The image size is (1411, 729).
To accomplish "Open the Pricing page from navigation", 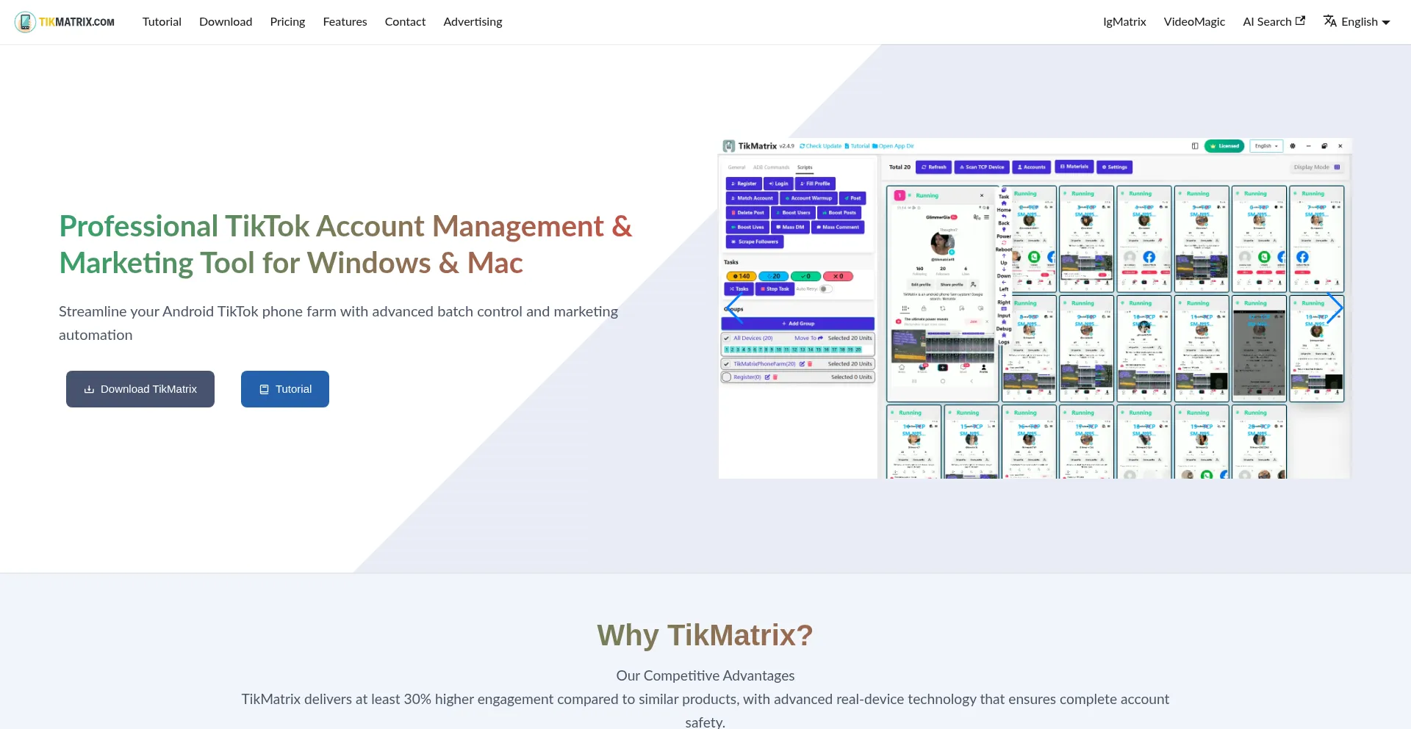I will [x=287, y=22].
